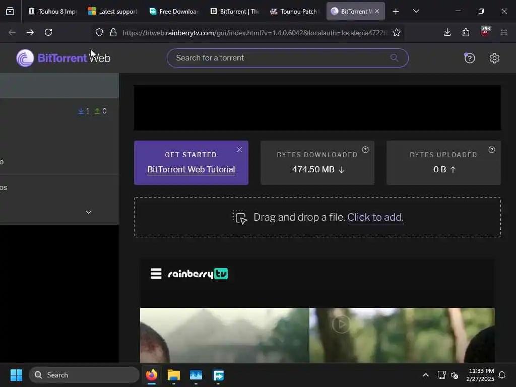Open the list all tabs dropdown

pos(416,11)
